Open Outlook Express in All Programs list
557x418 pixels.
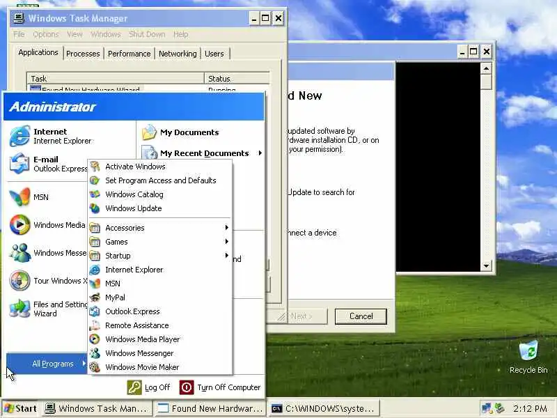[160, 311]
